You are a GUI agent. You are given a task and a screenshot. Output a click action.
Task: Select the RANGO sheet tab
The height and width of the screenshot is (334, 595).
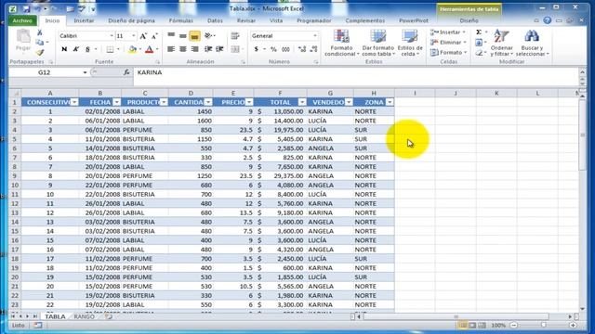pyautogui.click(x=84, y=316)
